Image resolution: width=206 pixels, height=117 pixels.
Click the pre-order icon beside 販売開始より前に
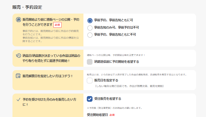18,20
